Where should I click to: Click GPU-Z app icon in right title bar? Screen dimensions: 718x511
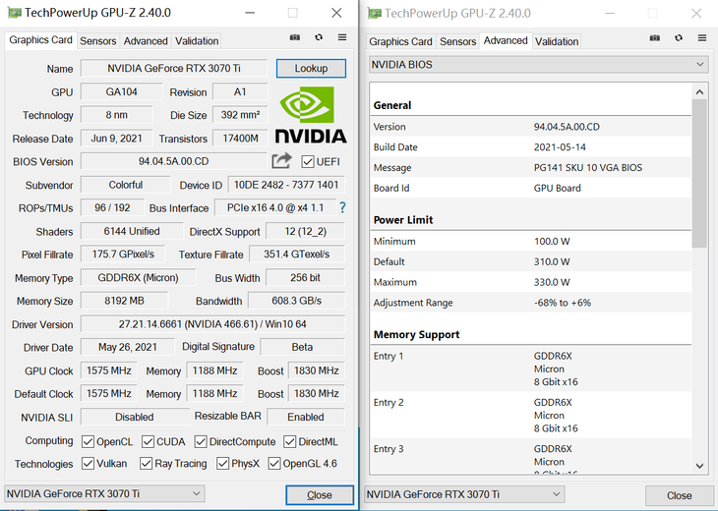click(x=374, y=14)
